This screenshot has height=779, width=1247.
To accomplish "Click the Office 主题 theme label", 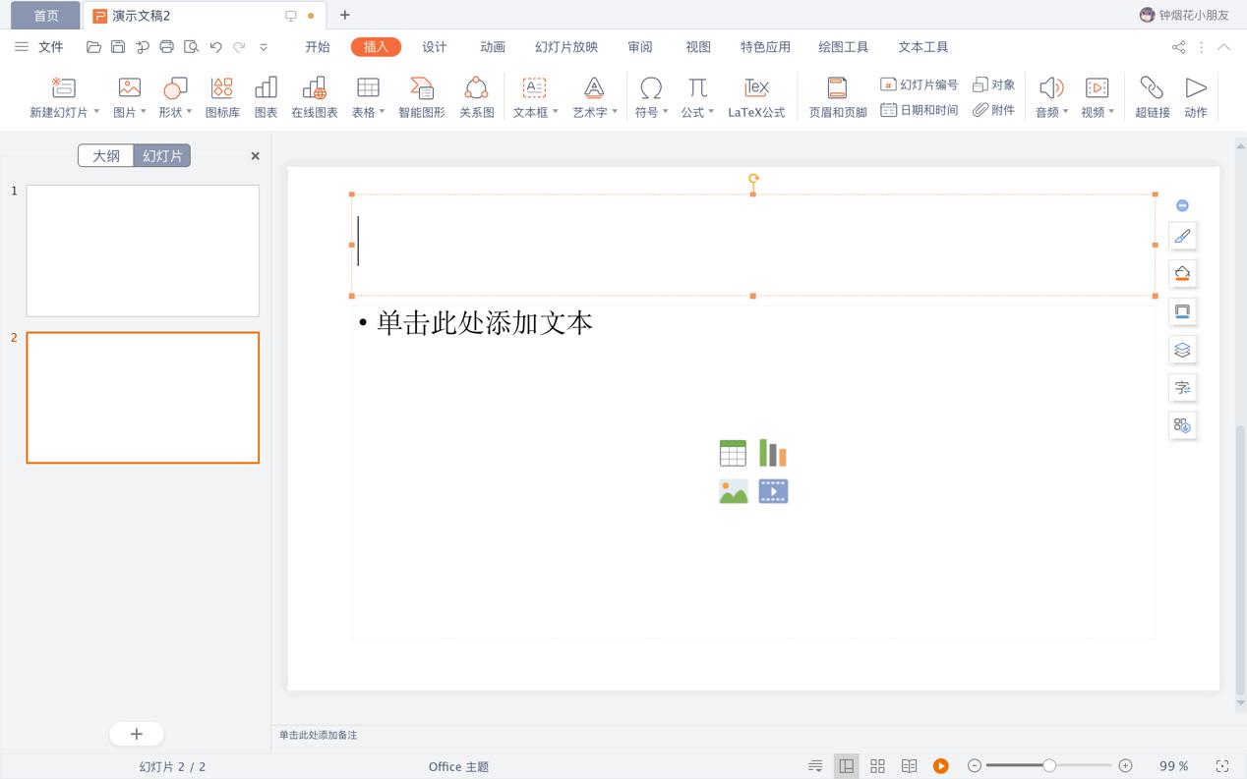I will click(x=458, y=766).
